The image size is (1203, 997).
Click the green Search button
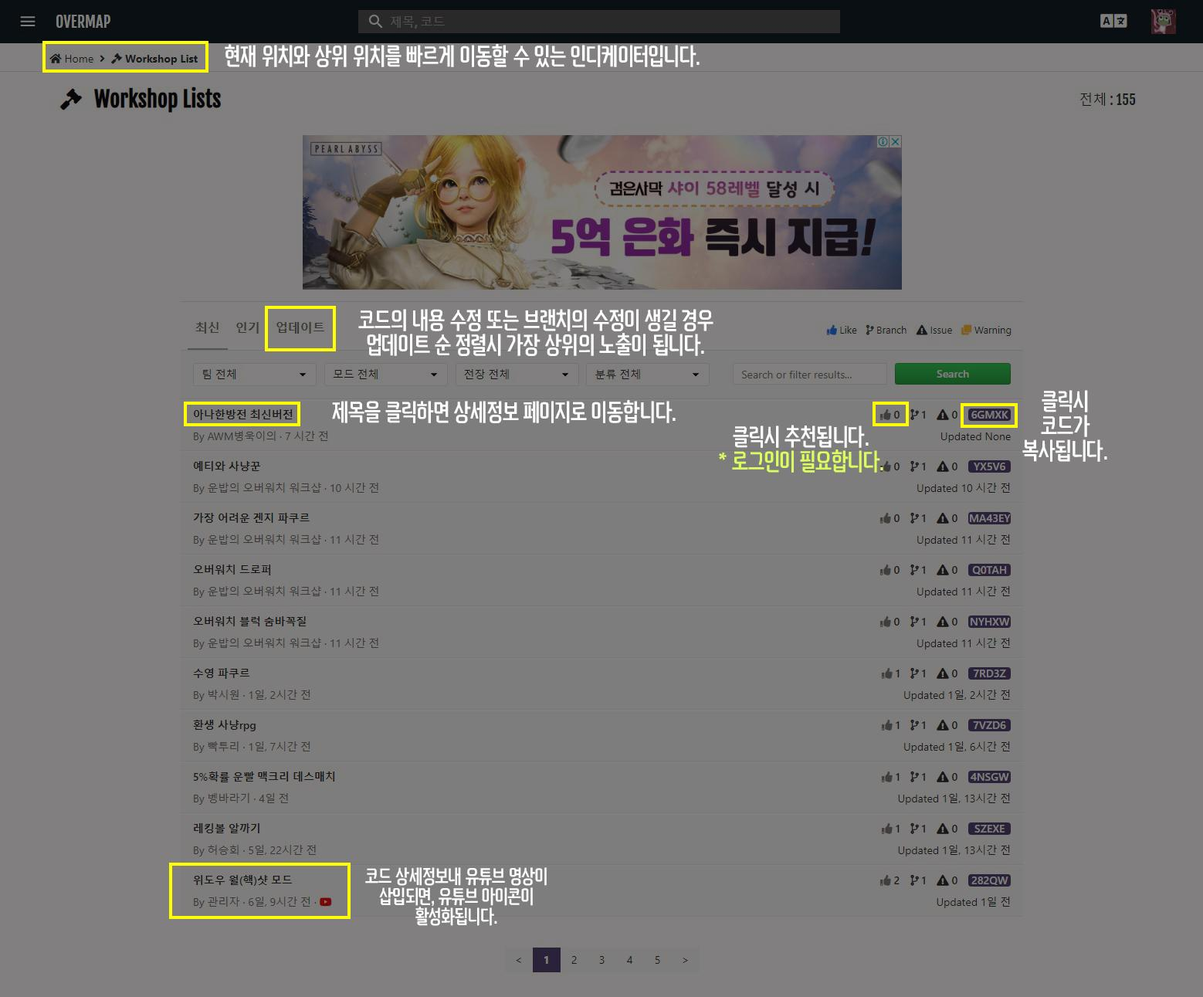pos(952,374)
